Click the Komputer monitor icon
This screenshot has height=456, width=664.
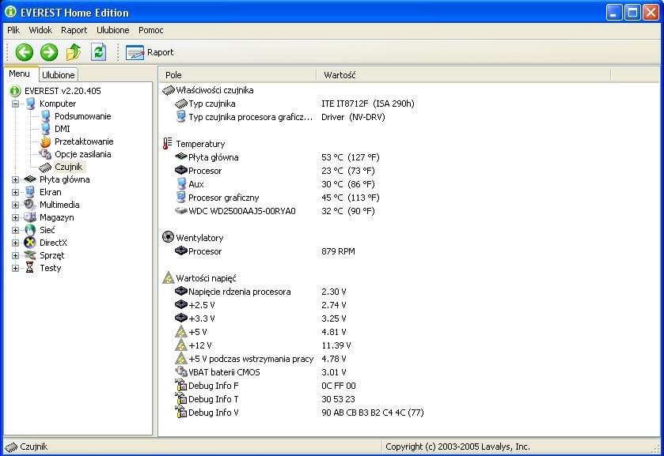[30, 104]
